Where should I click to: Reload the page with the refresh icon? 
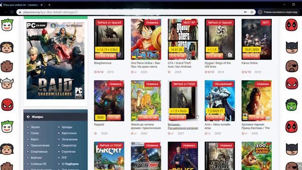coord(12,12)
